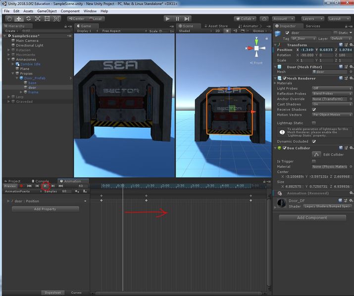
Task: Expand door : Position property
Action: click(8, 201)
